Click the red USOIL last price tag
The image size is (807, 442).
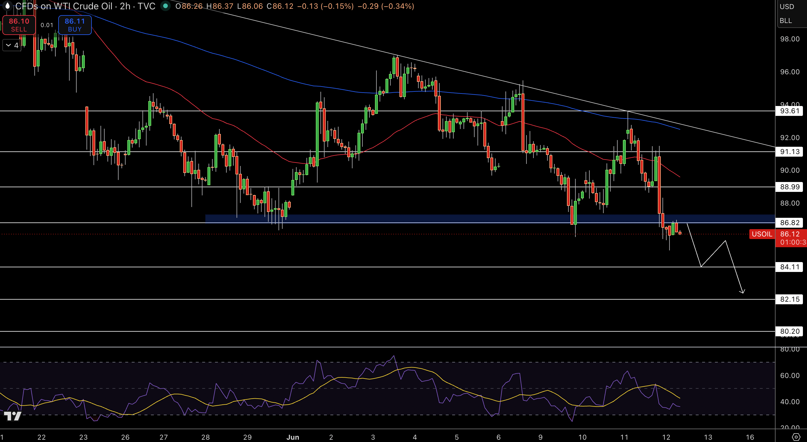pyautogui.click(x=762, y=234)
